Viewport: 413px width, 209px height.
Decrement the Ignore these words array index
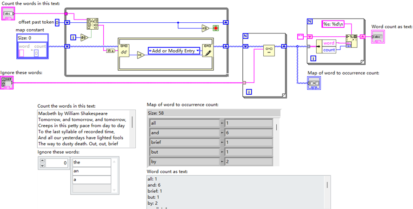tap(42, 166)
